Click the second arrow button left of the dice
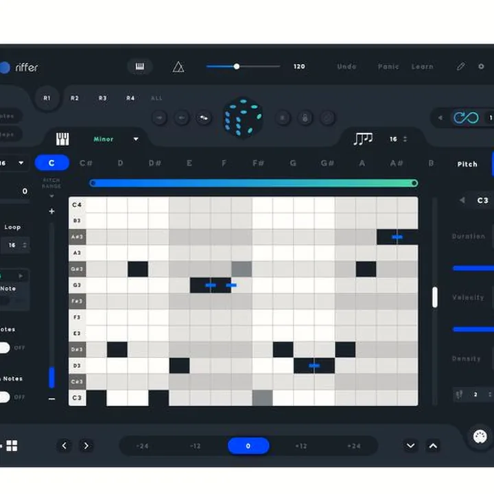 (x=182, y=118)
